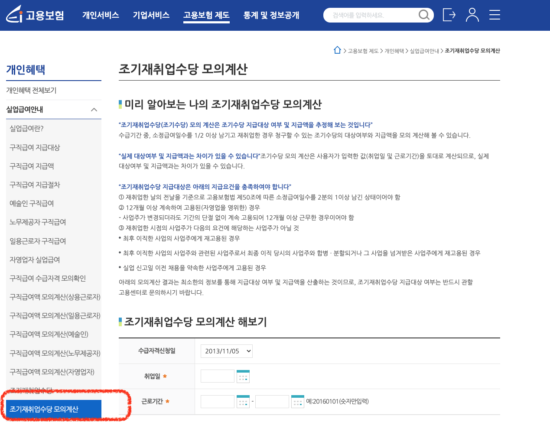Open the 수급자격신청일 date dropdown
The image size is (550, 422).
tap(226, 351)
